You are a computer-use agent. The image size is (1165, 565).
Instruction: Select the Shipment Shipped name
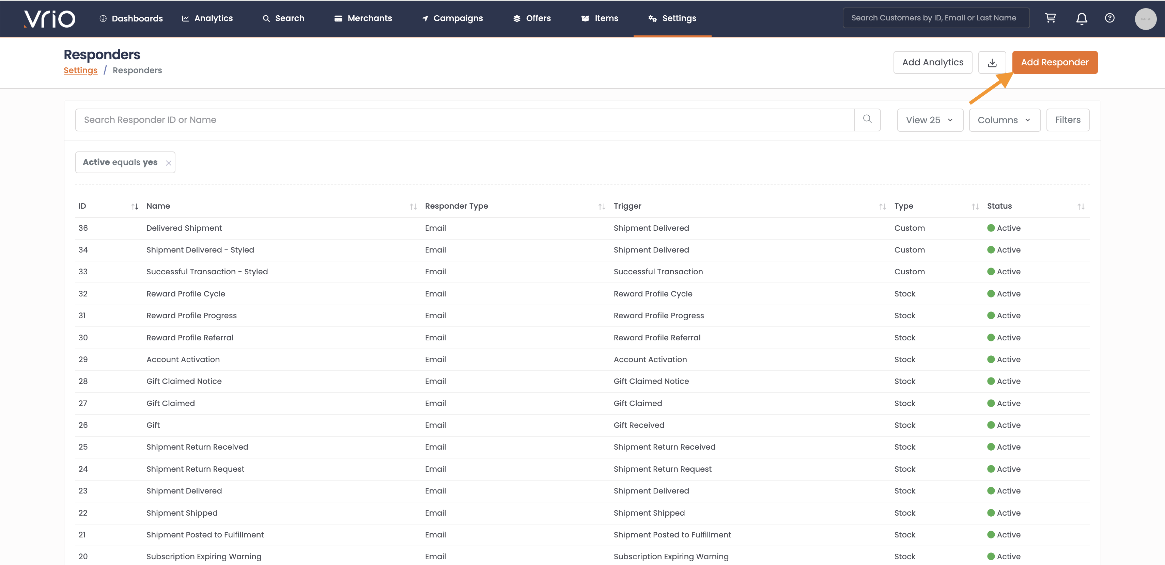[182, 513]
